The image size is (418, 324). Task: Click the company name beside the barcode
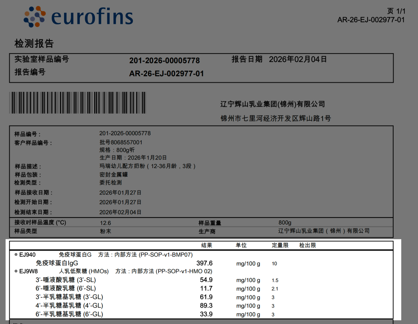pos(273,104)
